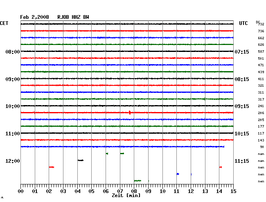The height and width of the screenshot is (202, 266).
Task: Click the DC offset value '732'
Action: point(261,24)
